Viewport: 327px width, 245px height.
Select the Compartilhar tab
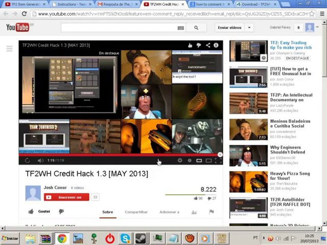pos(136,212)
